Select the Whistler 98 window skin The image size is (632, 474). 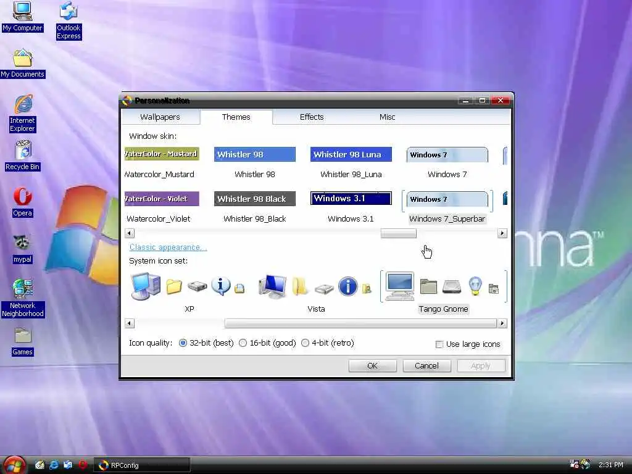[x=255, y=163]
